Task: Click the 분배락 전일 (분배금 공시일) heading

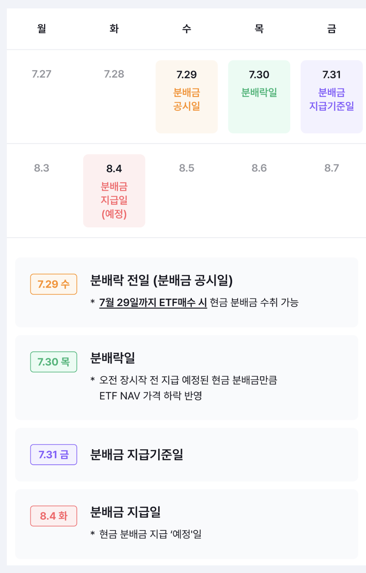Action: coord(161,280)
